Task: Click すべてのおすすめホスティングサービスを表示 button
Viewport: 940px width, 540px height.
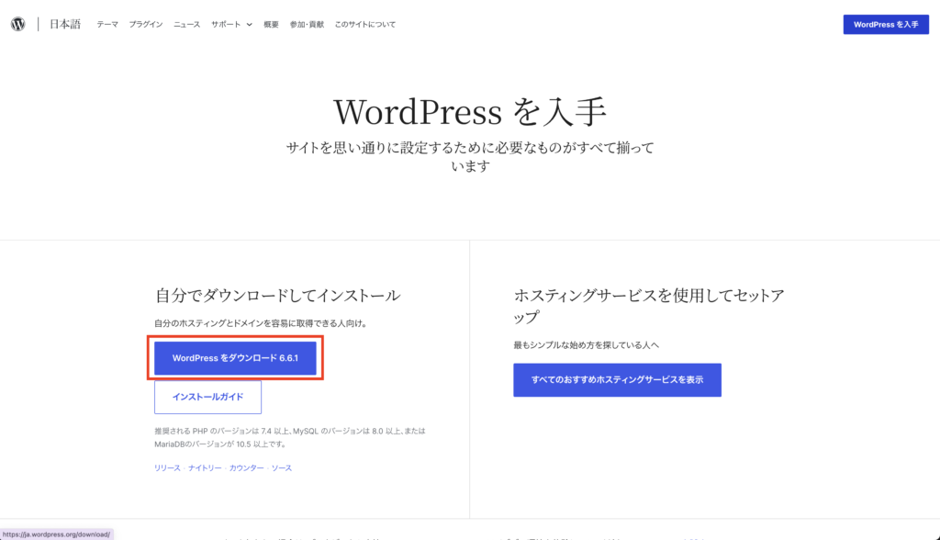Action: [x=617, y=380]
